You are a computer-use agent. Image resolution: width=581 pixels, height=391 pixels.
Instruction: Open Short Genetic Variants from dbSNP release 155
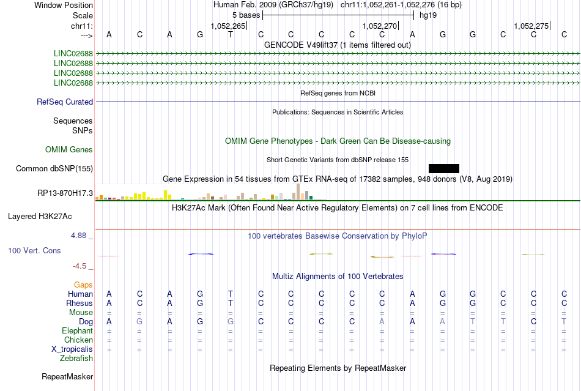click(x=338, y=160)
